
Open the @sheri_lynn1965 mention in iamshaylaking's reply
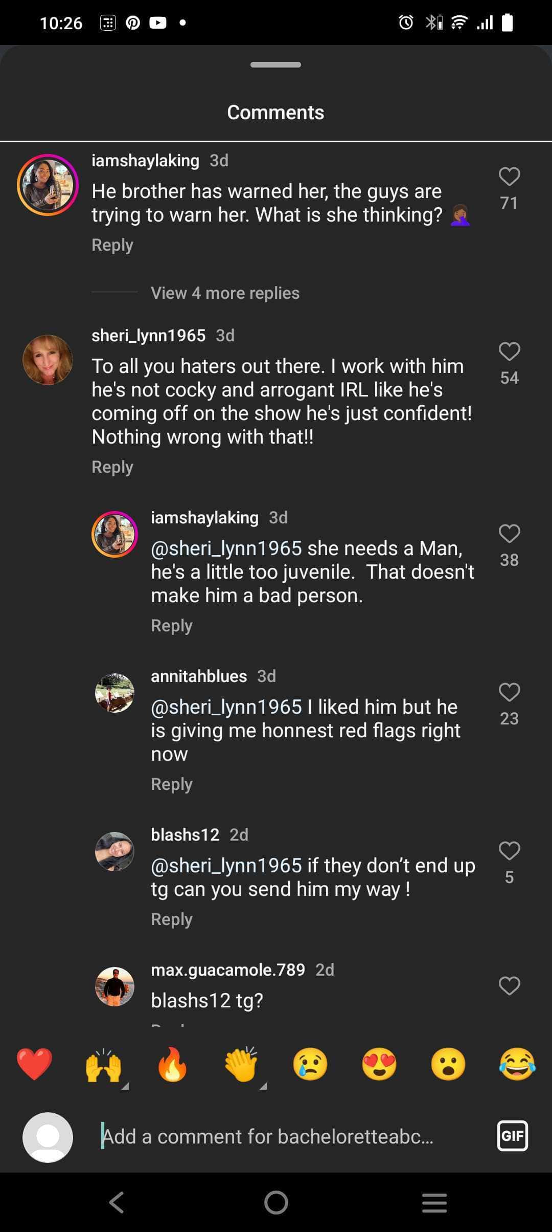tap(226, 549)
